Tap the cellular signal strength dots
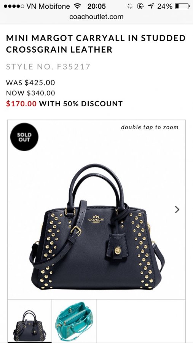 coord(14,6)
